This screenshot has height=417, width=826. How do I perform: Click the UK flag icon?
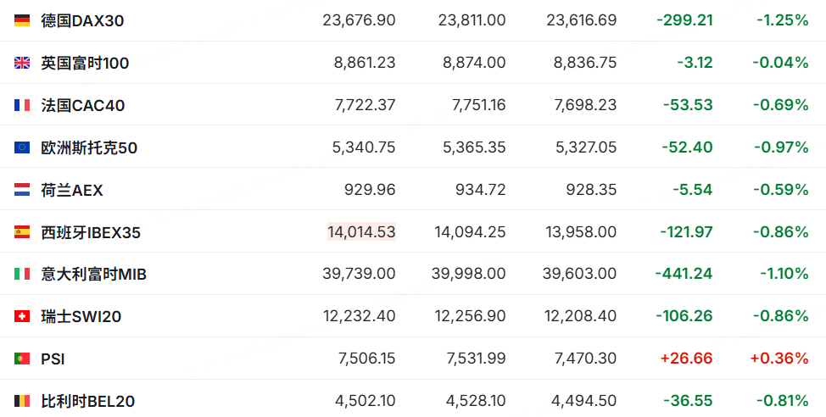(x=21, y=64)
